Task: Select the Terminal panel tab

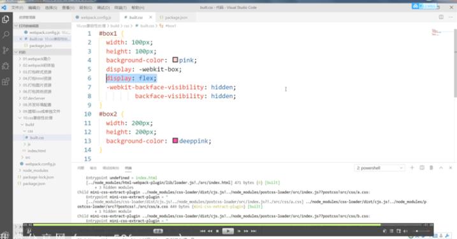Action: [x=128, y=168]
